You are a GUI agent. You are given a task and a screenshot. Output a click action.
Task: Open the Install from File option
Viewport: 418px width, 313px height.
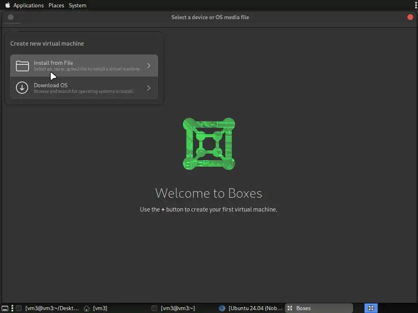pos(84,66)
